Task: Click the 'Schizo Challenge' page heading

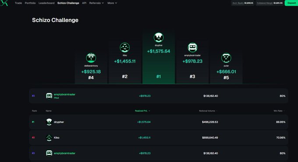Action: point(55,20)
